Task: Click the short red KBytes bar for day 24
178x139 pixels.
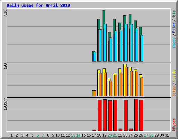Action: coord(131,130)
